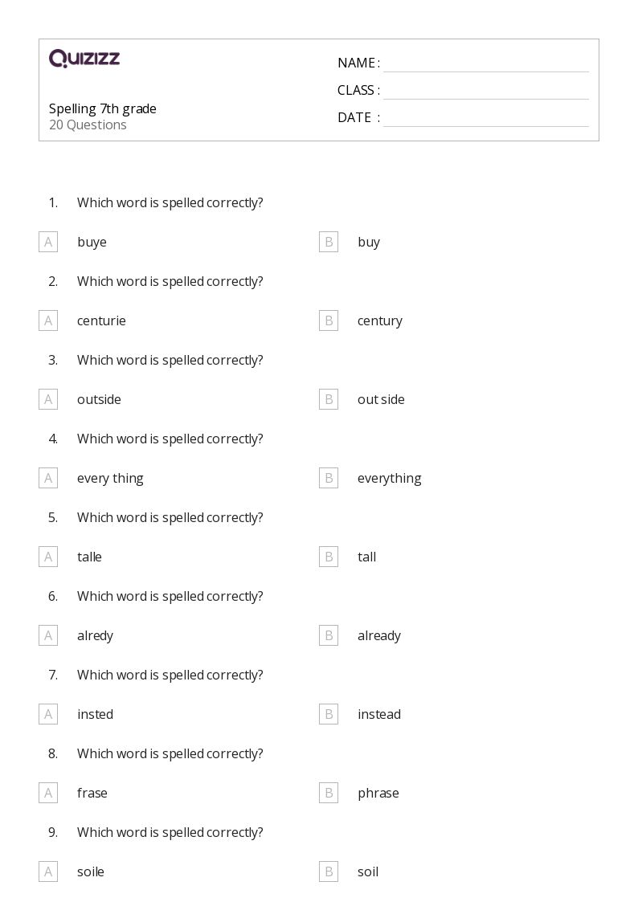
Task: Choose answer box B for 'already'
Action: point(329,635)
